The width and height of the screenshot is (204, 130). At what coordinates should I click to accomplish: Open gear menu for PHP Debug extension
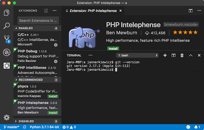click(x=56, y=61)
